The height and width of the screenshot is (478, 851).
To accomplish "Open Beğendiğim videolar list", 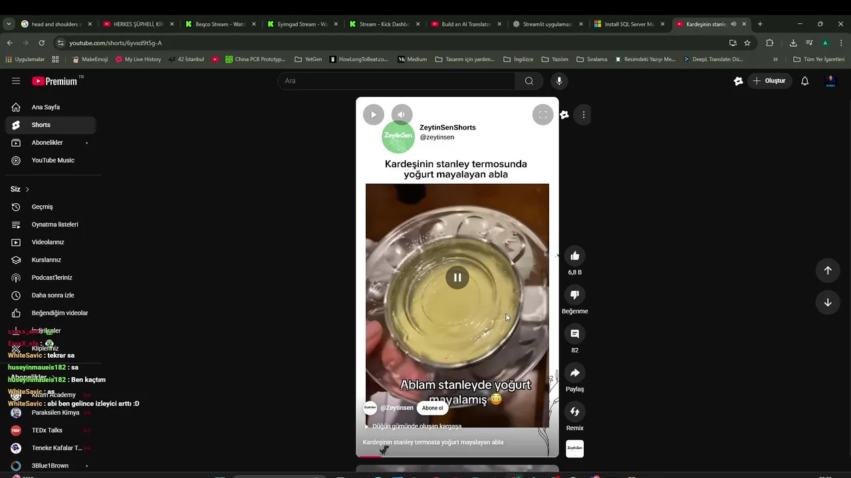I will (x=51, y=313).
